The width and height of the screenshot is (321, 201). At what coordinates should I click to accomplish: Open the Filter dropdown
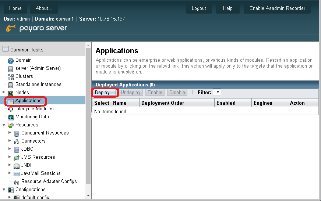[x=217, y=92]
